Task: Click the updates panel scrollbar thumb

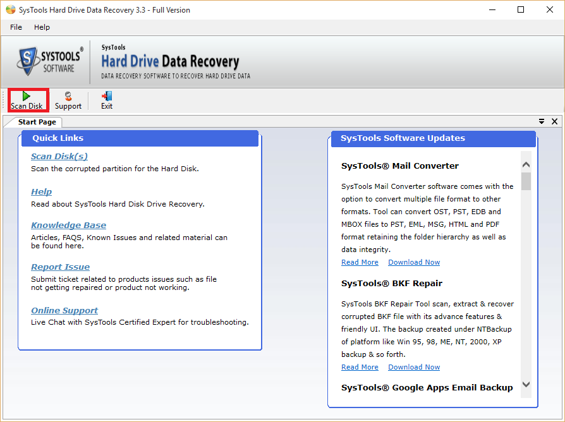Action: point(526,181)
